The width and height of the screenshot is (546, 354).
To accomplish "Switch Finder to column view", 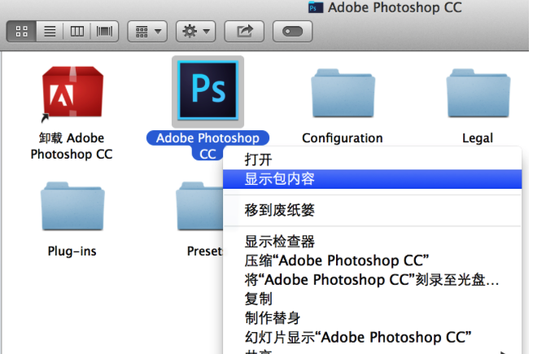I will coord(77,31).
